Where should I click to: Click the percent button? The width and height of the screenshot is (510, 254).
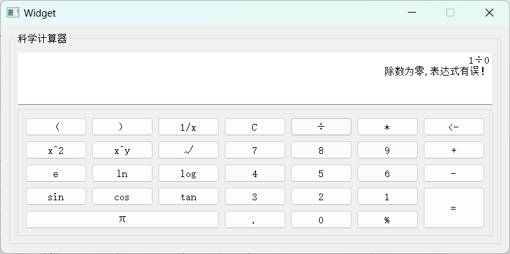point(387,220)
